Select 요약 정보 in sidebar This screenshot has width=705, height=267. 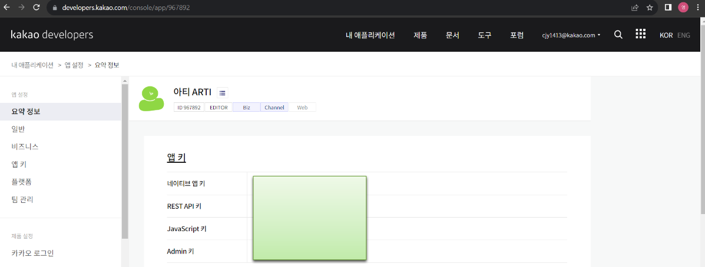point(61,111)
